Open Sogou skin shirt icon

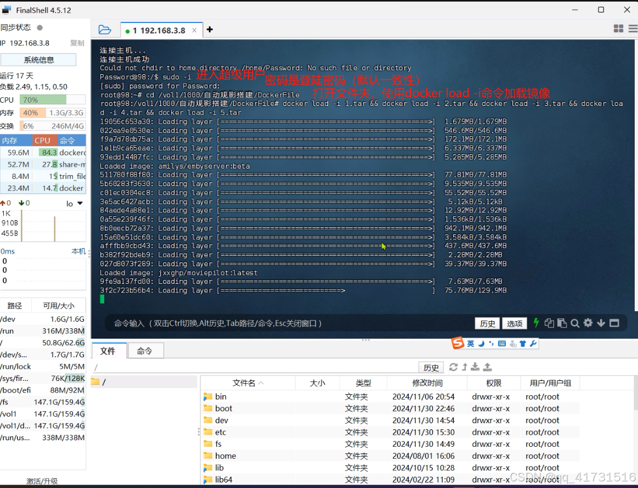(x=523, y=344)
